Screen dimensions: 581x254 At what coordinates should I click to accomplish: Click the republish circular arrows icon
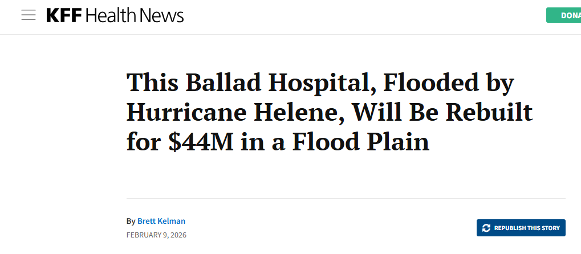coord(486,228)
